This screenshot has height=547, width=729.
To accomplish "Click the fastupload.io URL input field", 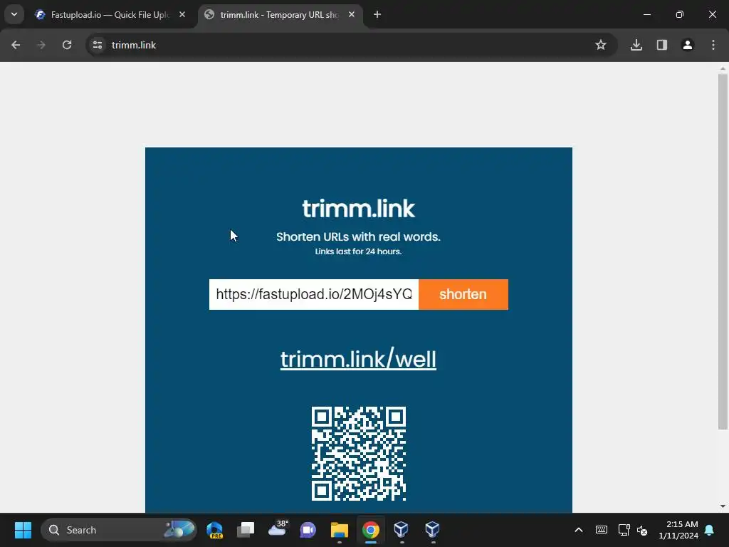I will point(314,294).
